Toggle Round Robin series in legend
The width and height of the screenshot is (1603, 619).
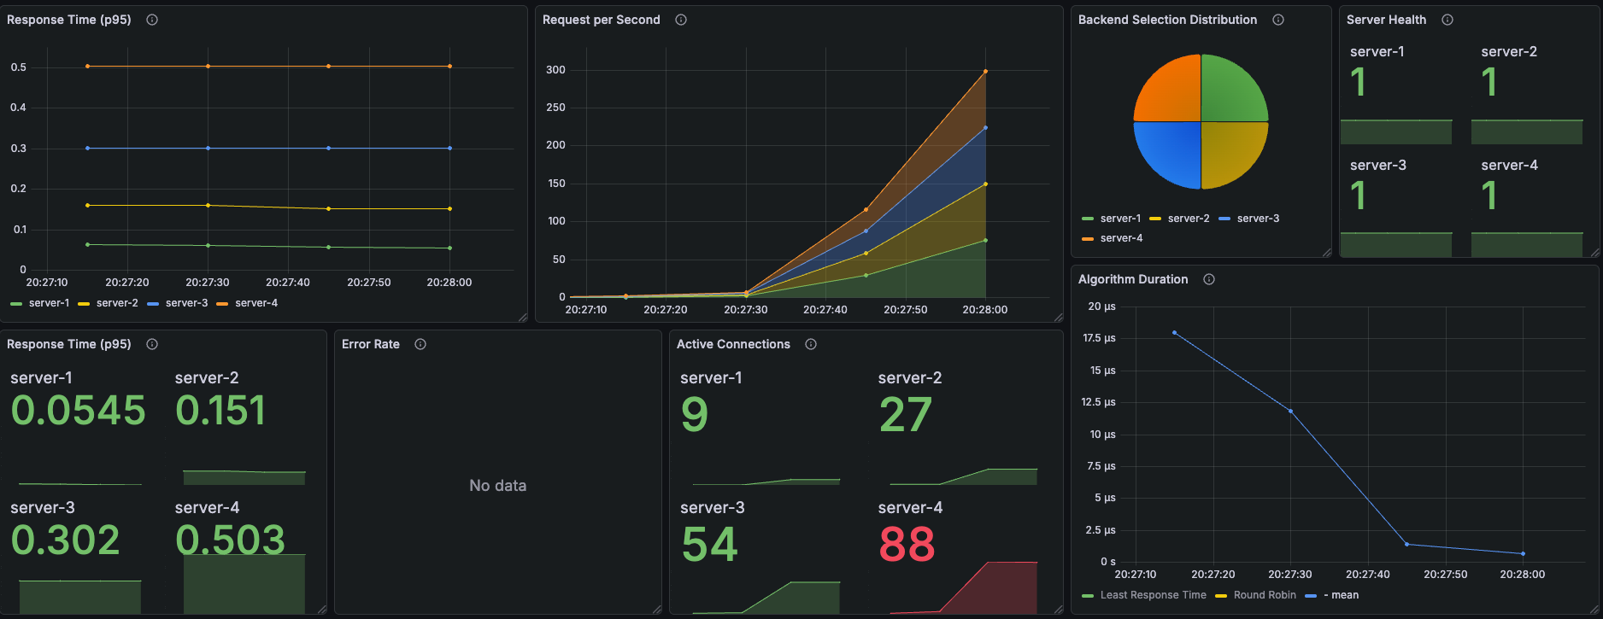[x=1265, y=595]
